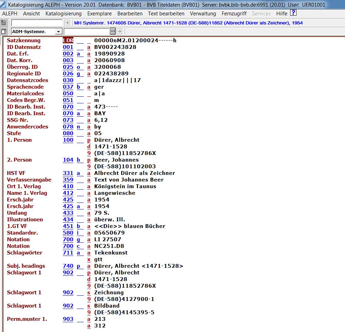Viewport: 345px width, 332px height.
Task: Open the Text bearbeiten menu
Action: coord(166,14)
